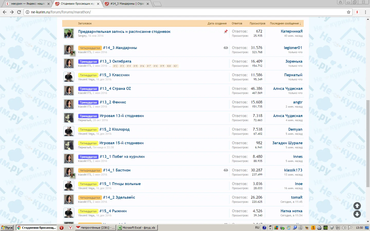
Task: Sort threads by Последнее сообщение column
Action: (x=285, y=23)
